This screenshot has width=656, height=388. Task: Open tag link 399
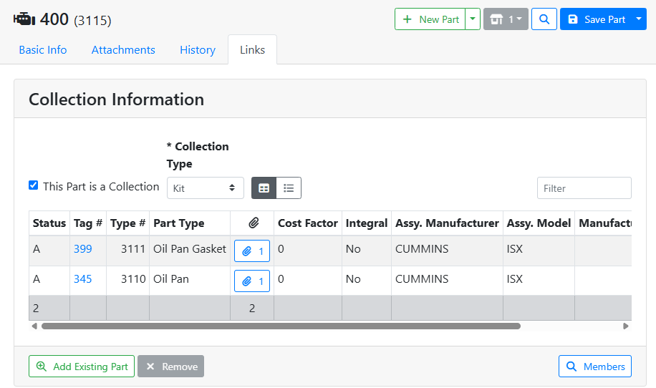click(x=82, y=249)
